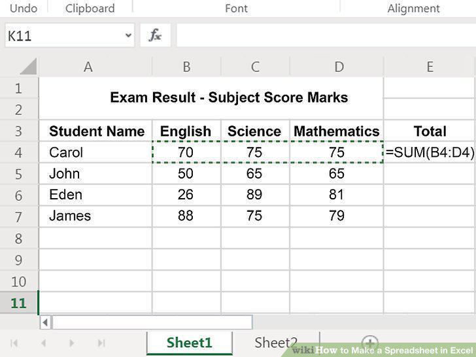This screenshot has height=357, width=476.
Task: Click Carol's Mathematics score 75
Action: [337, 152]
